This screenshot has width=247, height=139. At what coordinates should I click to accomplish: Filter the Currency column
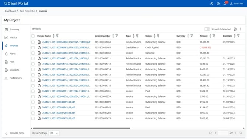point(192,36)
